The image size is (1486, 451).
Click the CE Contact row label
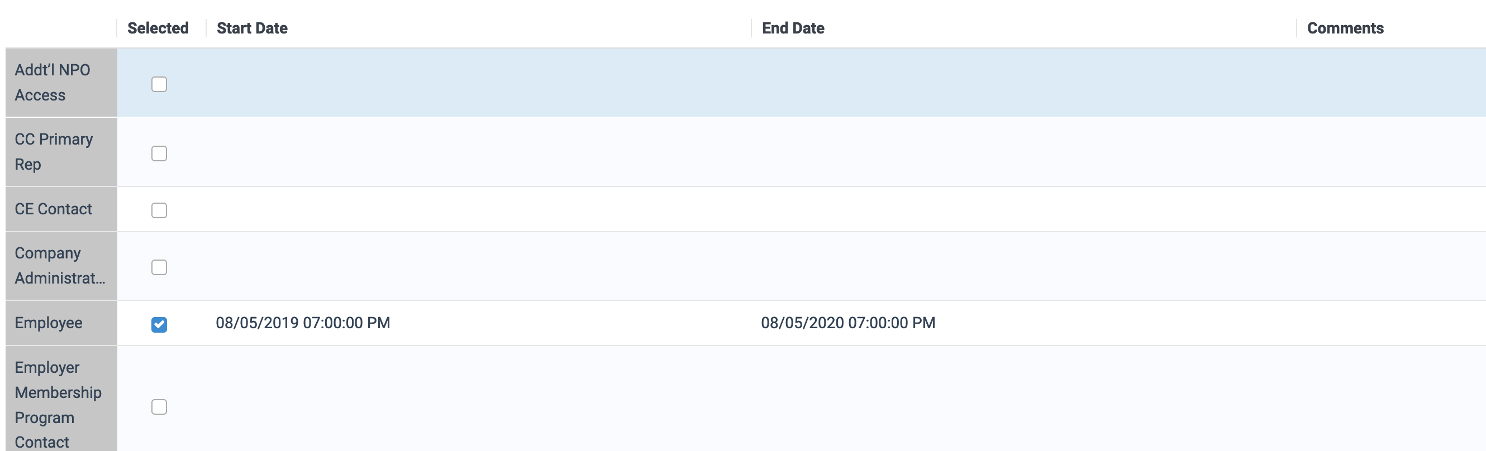click(53, 209)
